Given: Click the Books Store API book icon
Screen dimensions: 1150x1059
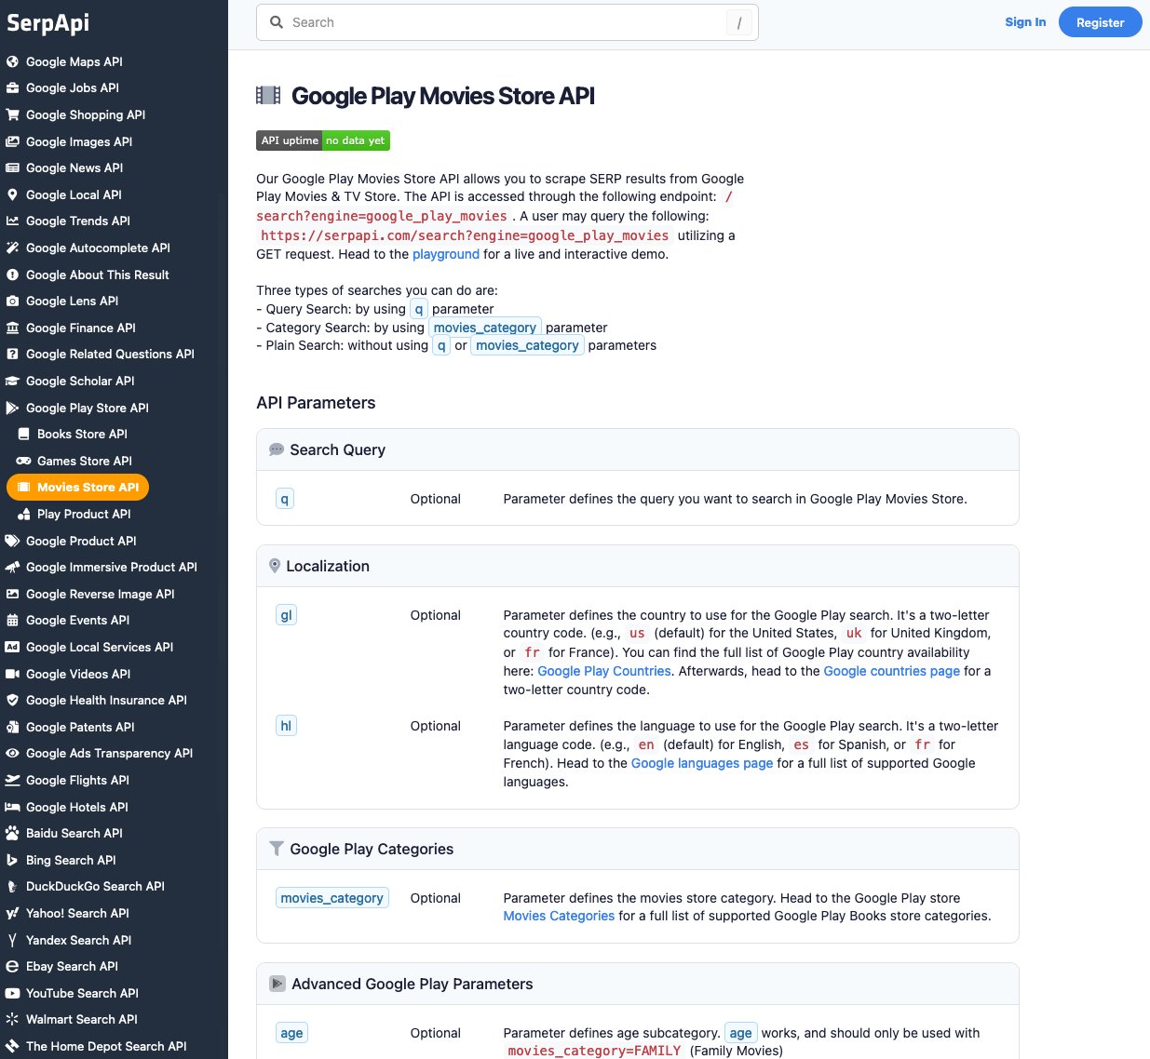Looking at the screenshot, I should coord(23,435).
